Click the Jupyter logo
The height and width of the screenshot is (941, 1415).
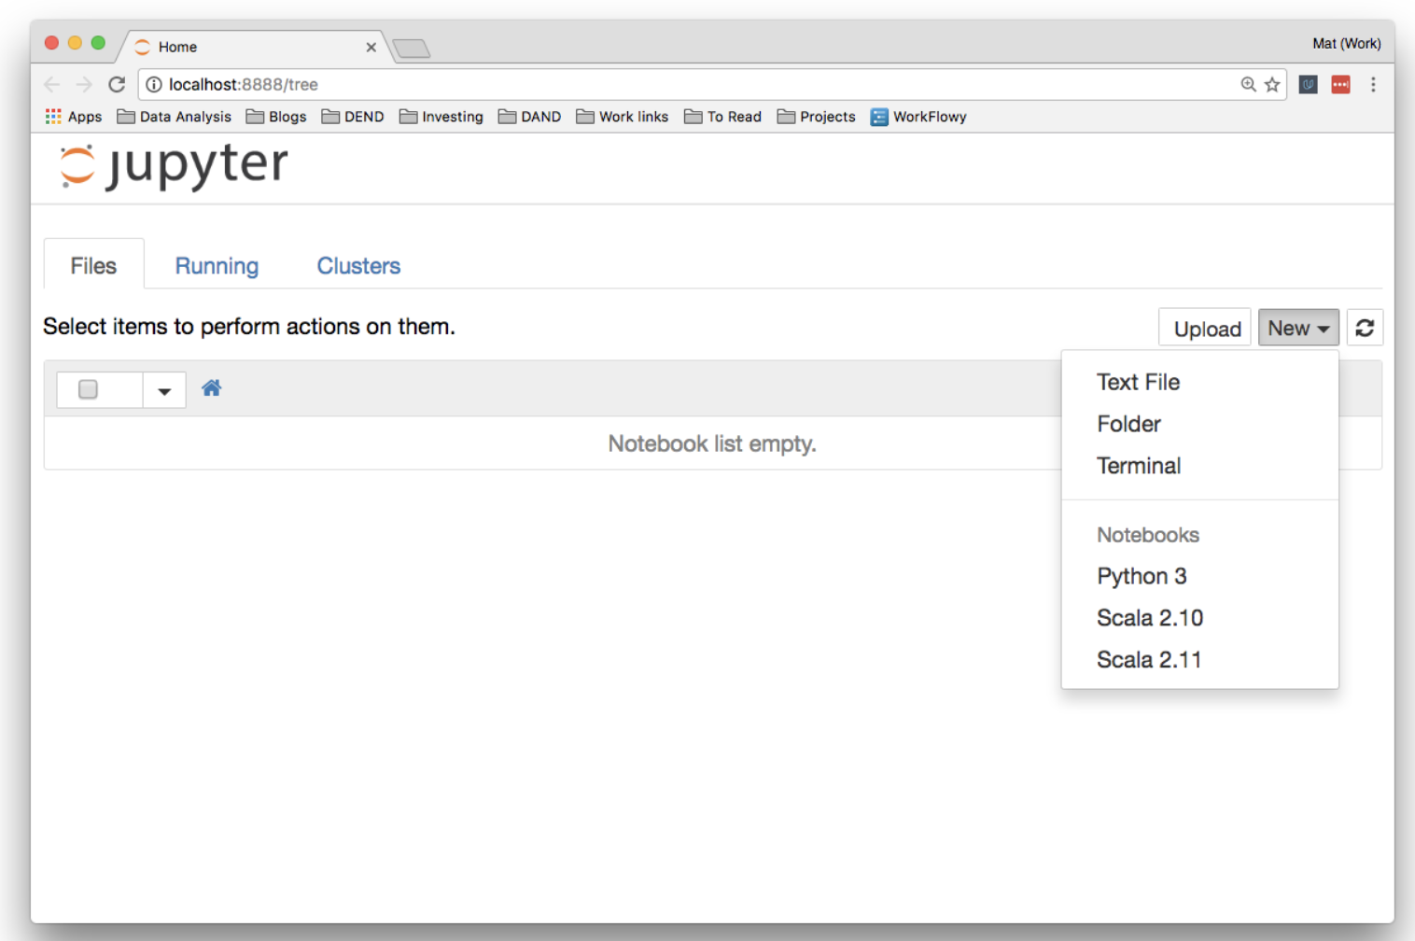174,166
